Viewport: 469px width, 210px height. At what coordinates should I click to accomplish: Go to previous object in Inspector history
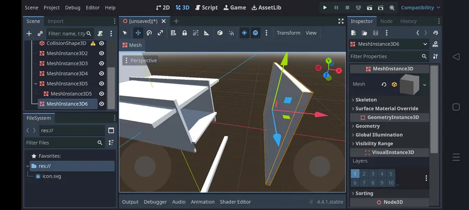click(x=417, y=33)
